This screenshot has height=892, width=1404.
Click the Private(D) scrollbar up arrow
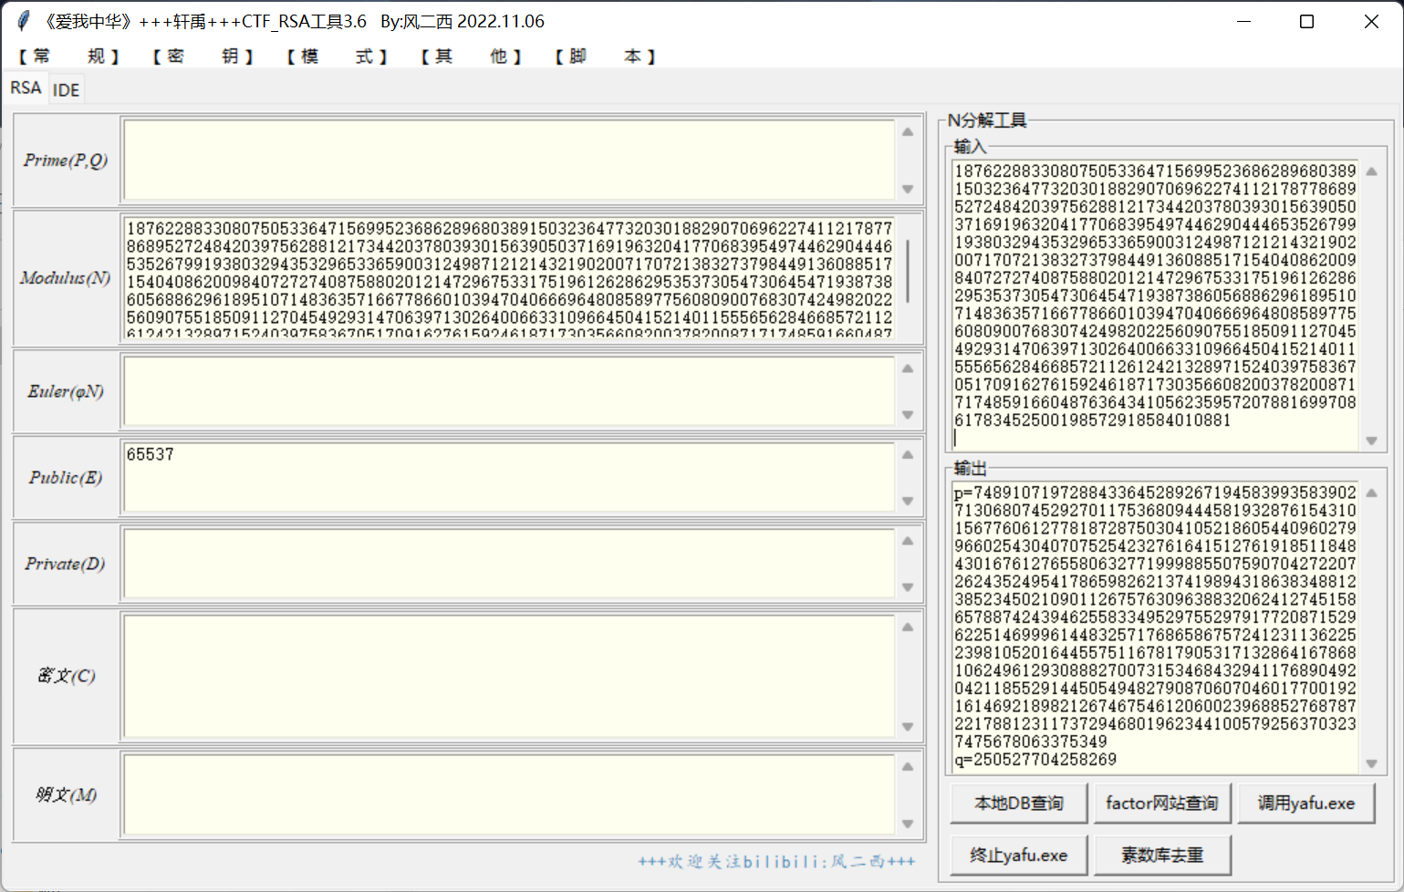(x=908, y=541)
